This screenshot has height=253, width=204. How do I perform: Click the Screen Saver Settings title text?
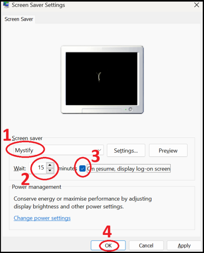click(x=38, y=5)
